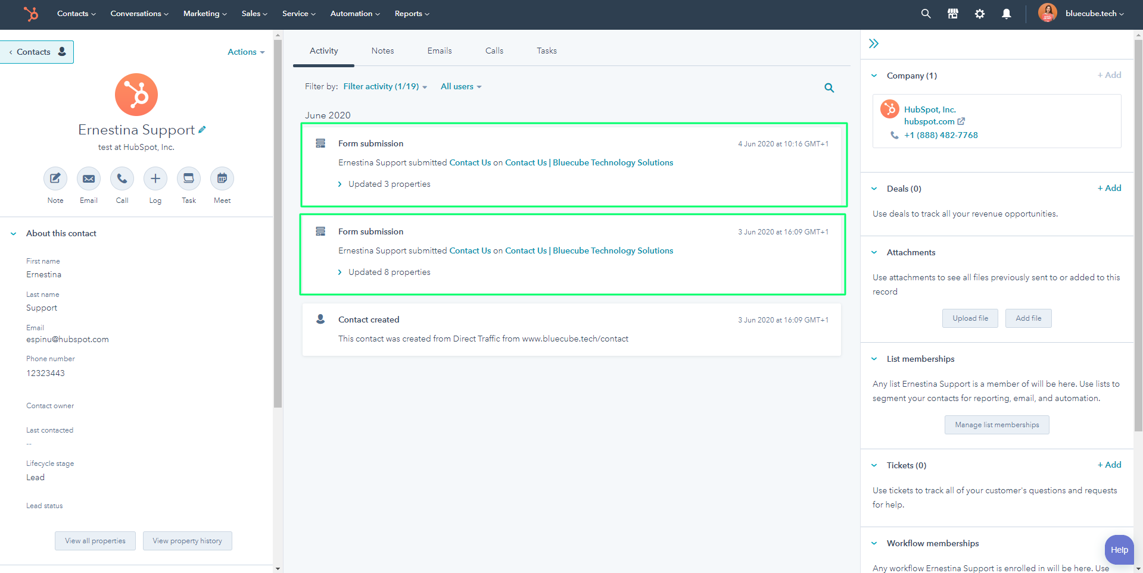The height and width of the screenshot is (573, 1143).
Task: Open the Help chat button
Action: (x=1119, y=550)
